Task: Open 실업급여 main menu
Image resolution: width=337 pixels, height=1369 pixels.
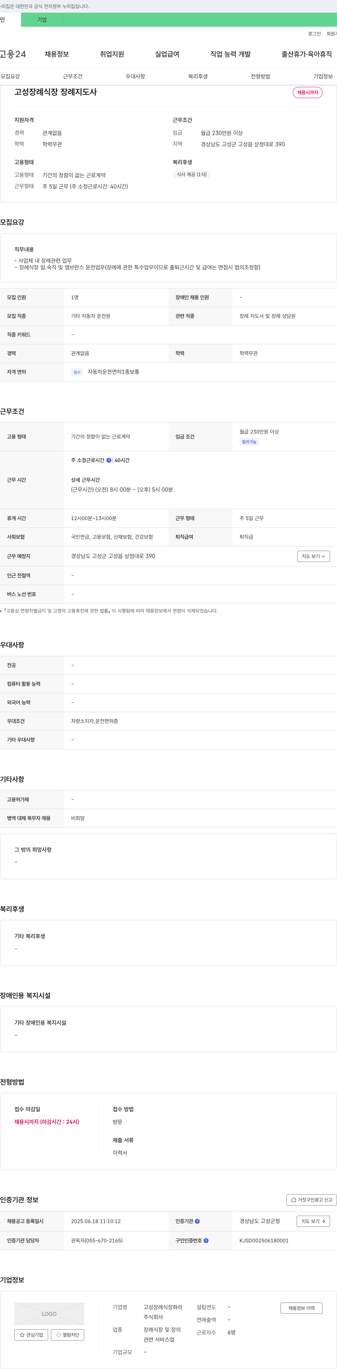Action: pos(167,54)
